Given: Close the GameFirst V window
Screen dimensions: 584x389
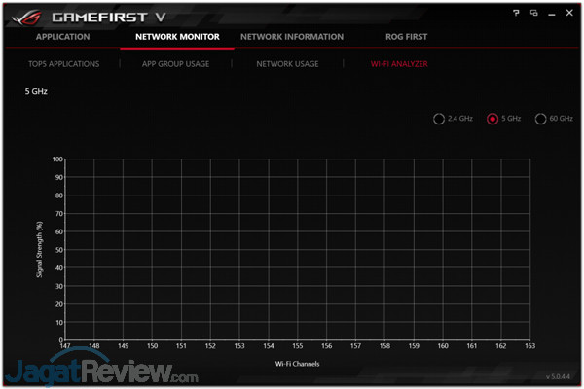Looking at the screenshot, I should [569, 13].
